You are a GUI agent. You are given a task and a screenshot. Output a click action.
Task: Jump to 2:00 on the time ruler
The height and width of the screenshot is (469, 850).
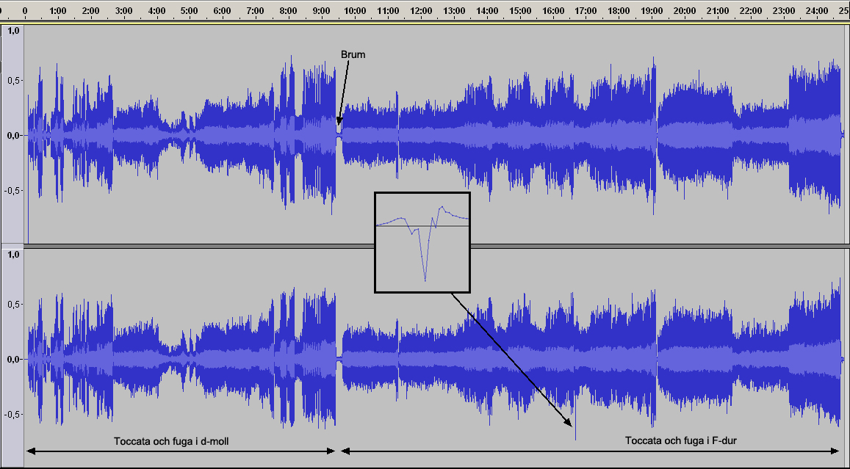(x=90, y=10)
